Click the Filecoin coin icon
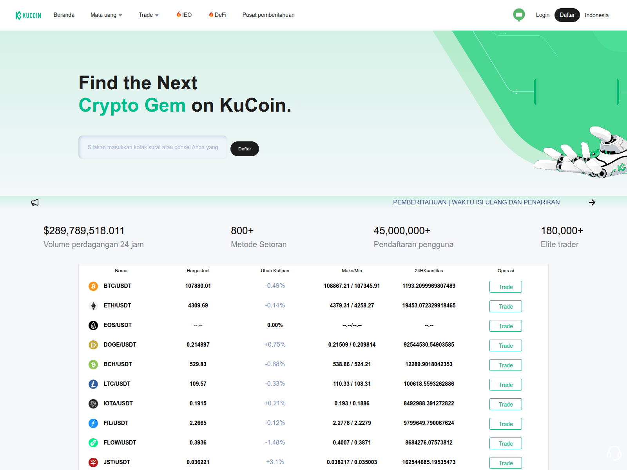The height and width of the screenshot is (470, 627). [93, 423]
